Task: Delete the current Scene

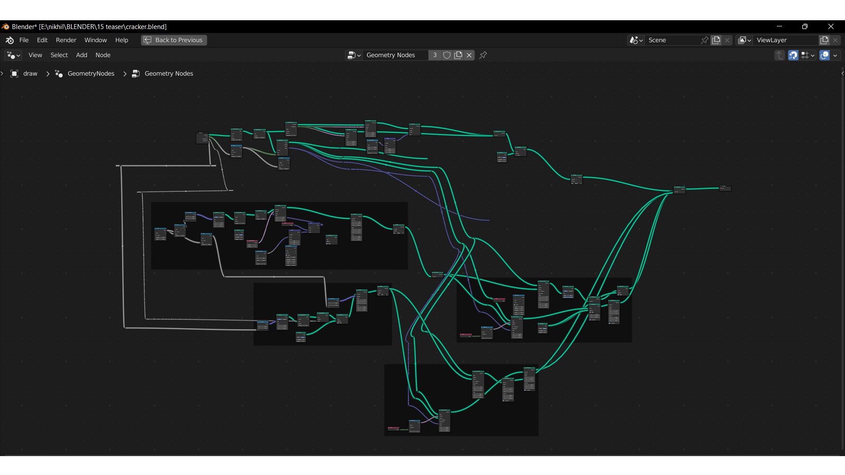Action: (727, 40)
